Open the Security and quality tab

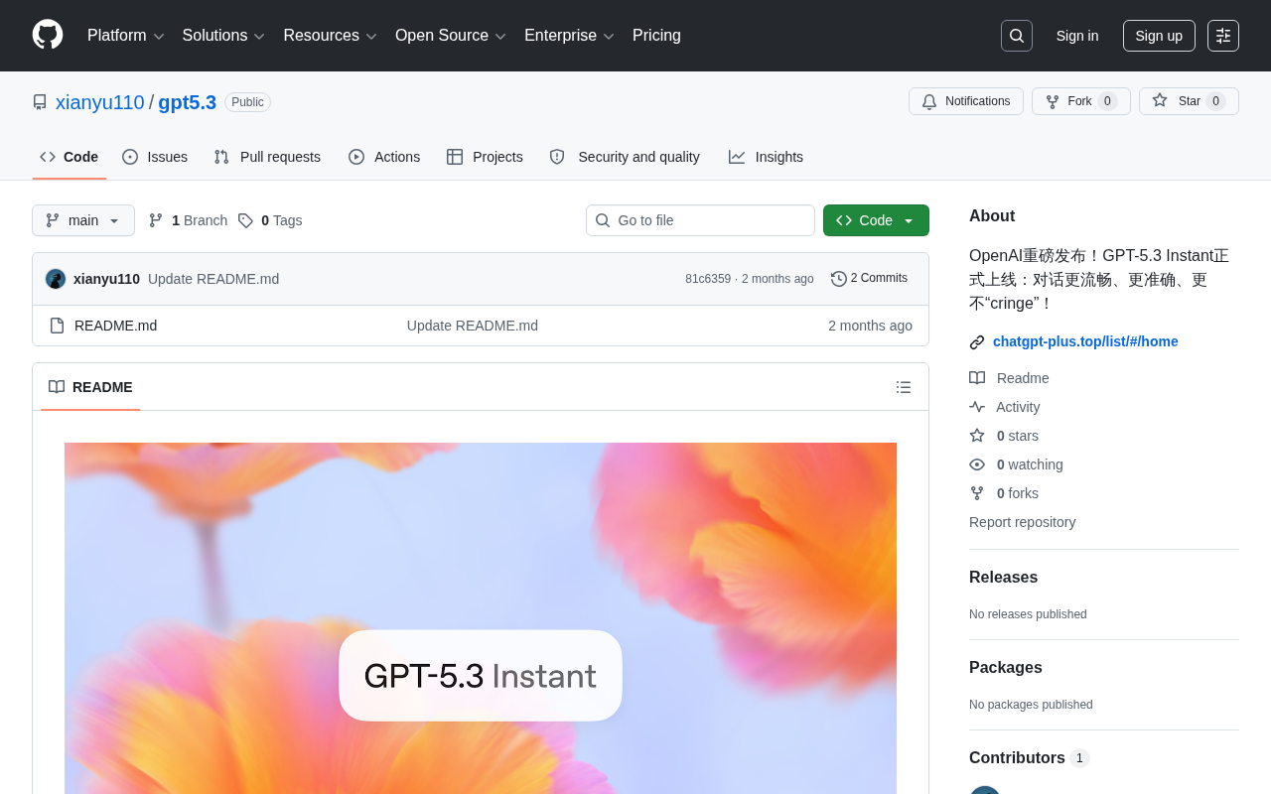tap(625, 157)
